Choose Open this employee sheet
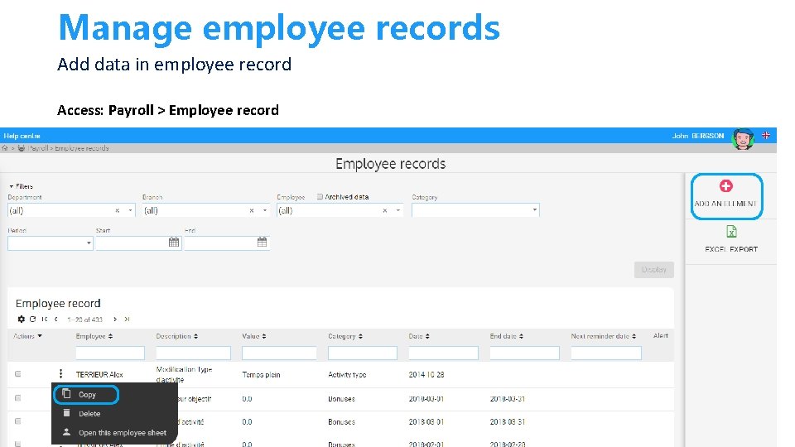The height and width of the screenshot is (447, 795). (x=123, y=433)
